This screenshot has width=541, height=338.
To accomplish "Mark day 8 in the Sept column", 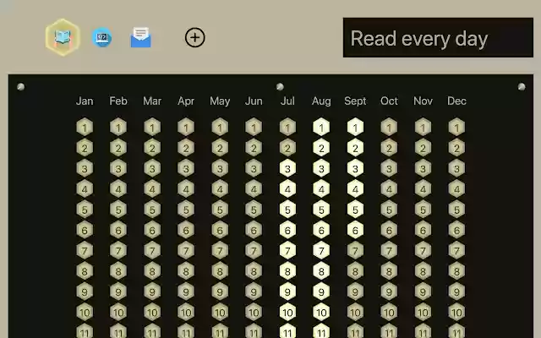I will [355, 271].
